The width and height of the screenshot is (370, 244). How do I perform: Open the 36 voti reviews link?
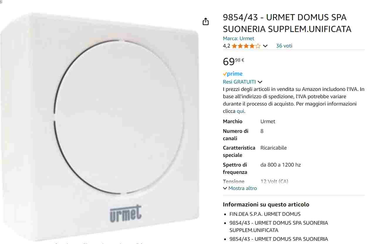(284, 46)
